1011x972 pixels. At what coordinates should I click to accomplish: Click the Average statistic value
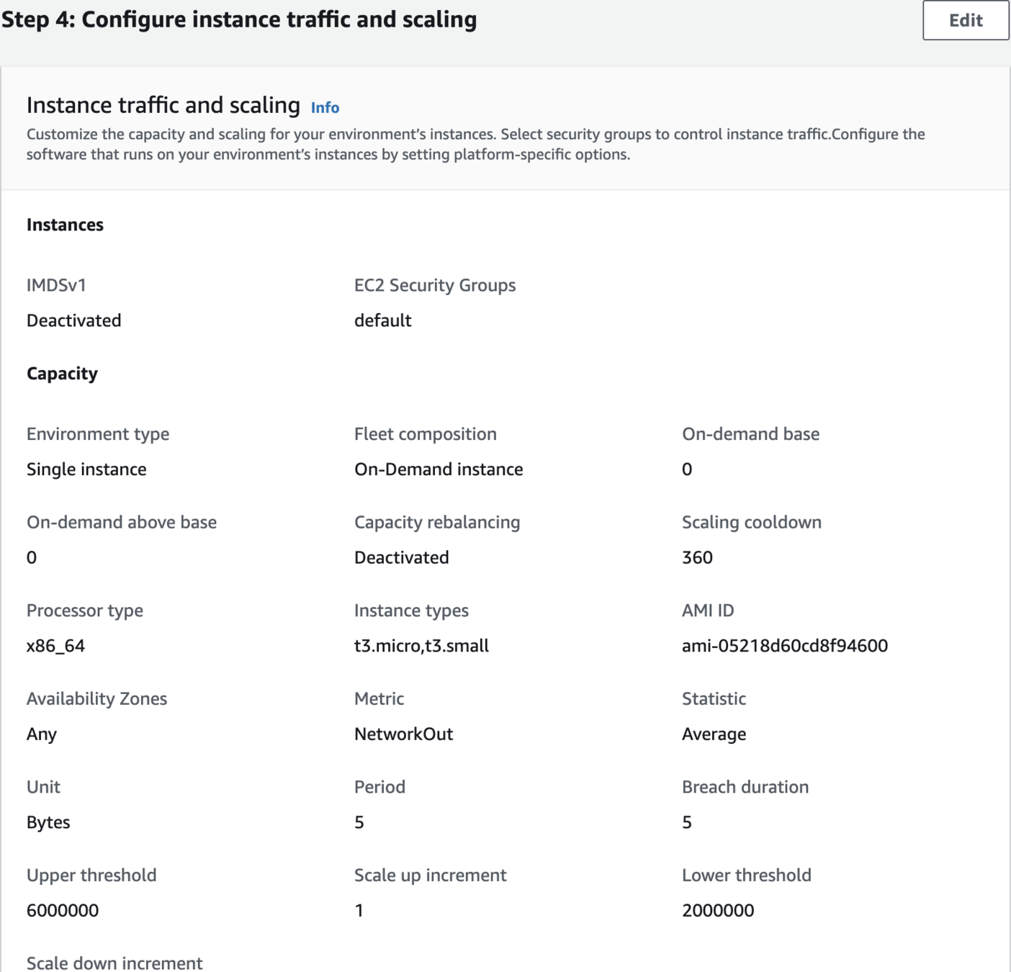714,734
